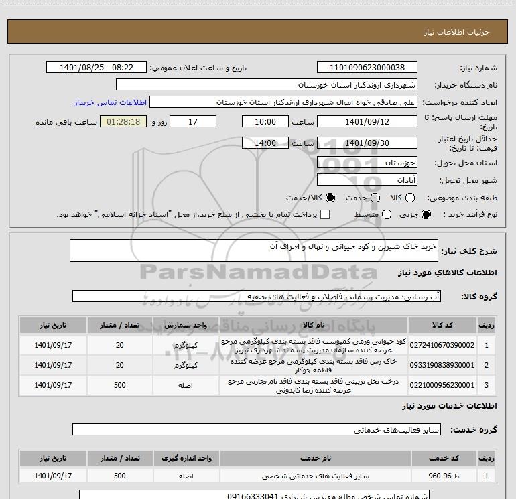The height and width of the screenshot is (499, 516).
Task: Select service code ط-96-960
Action: coord(444,476)
